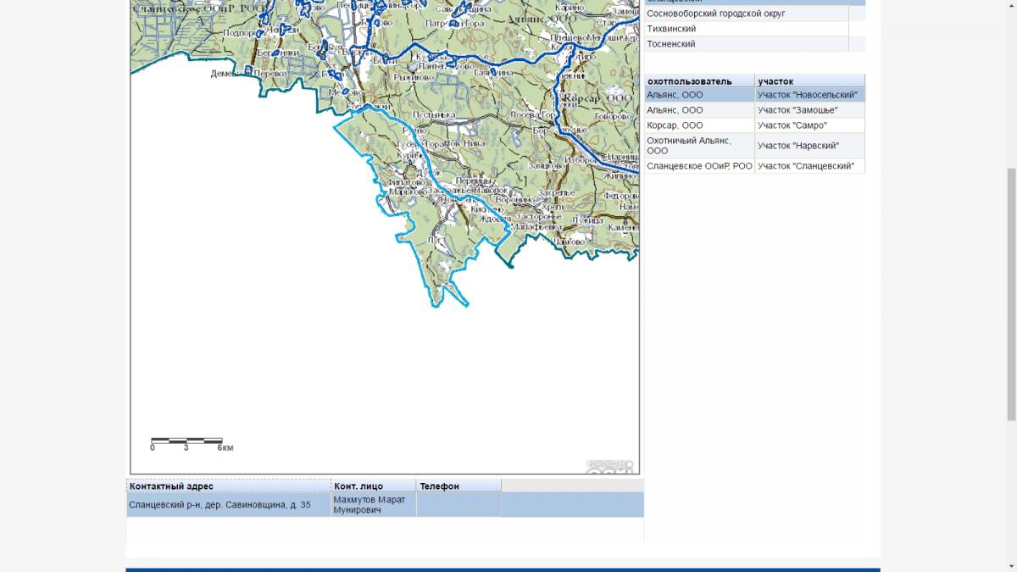Screen dimensions: 1017x572
Task: Choose the Тосненский district row
Action: tap(746, 44)
